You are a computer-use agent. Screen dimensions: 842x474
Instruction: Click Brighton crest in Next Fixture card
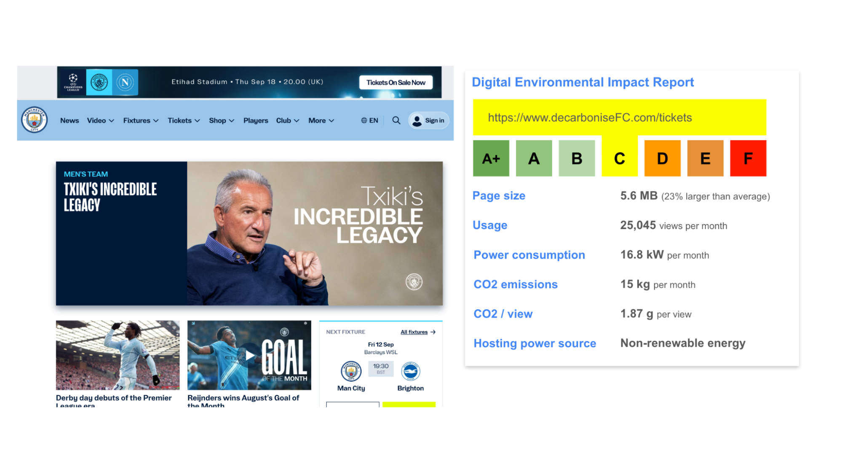(x=411, y=371)
